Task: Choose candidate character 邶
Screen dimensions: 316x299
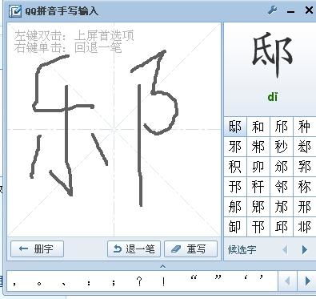Action: click(305, 227)
